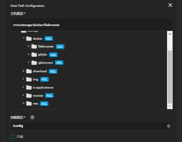Expand the nas folder node

coord(23,103)
